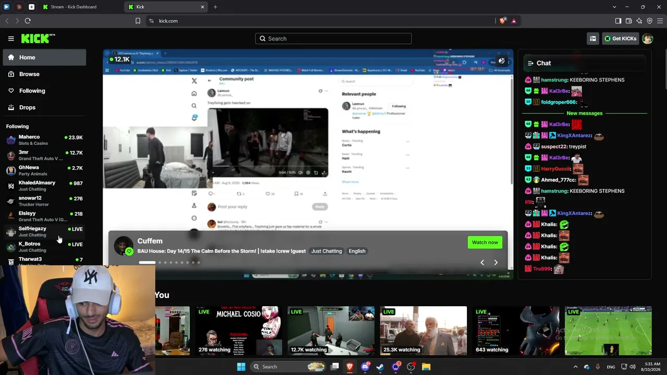The width and height of the screenshot is (667, 375).
Task: Go back in browser history
Action: (7, 21)
